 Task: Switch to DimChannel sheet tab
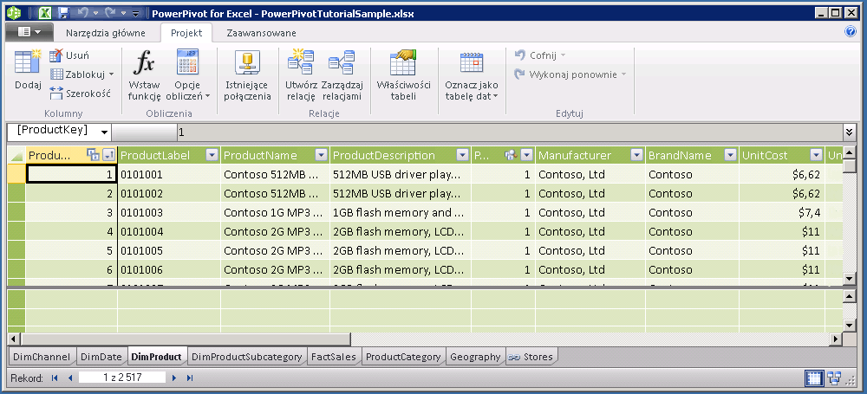click(42, 357)
